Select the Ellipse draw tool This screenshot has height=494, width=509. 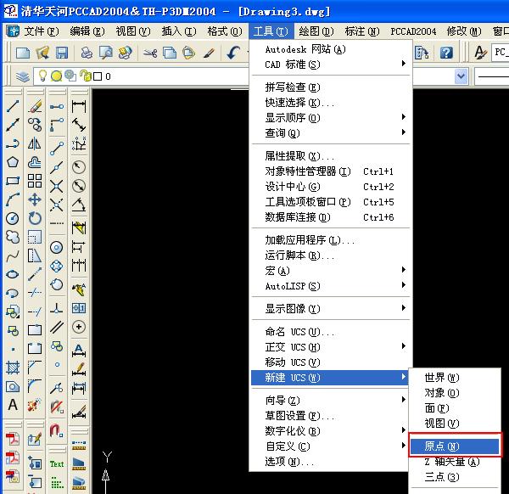pos(13,274)
